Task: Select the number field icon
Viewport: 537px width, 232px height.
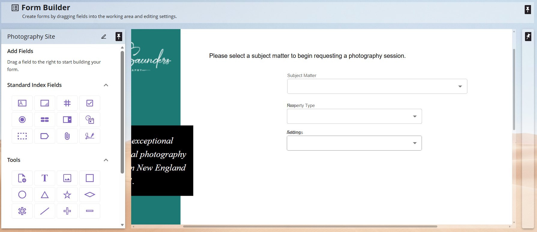Action: pyautogui.click(x=67, y=103)
